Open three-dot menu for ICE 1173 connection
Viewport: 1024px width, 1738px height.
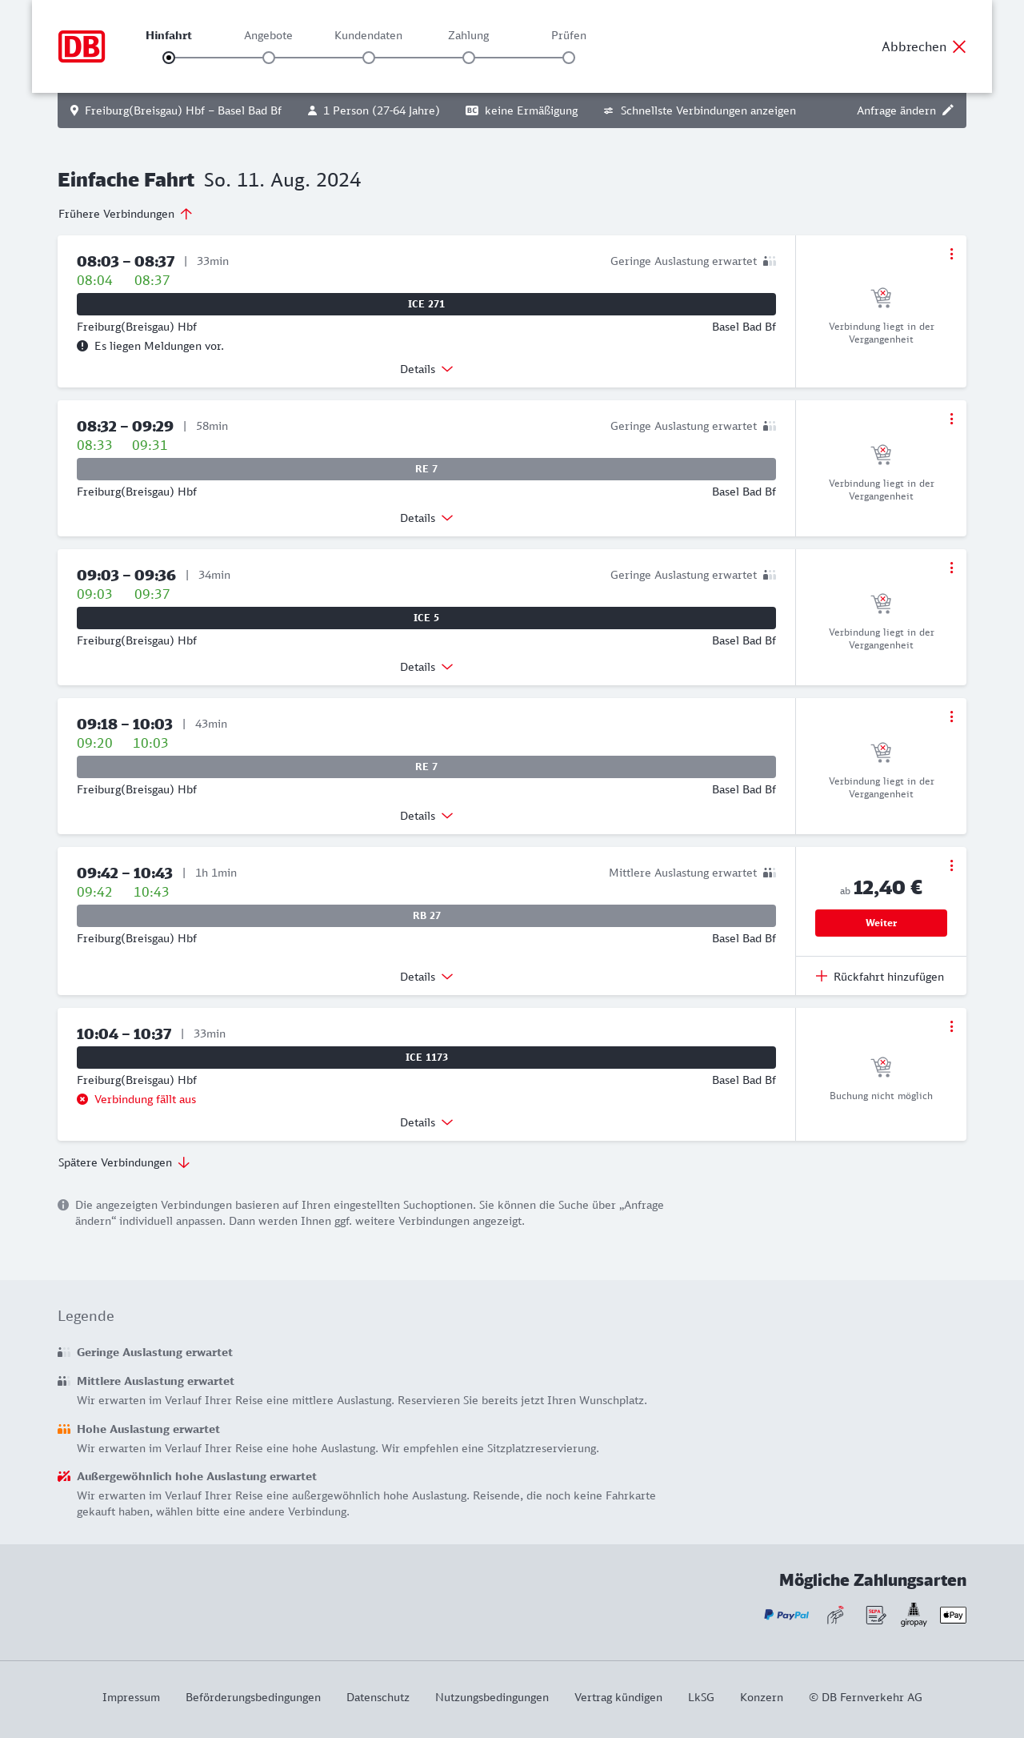tap(951, 1026)
